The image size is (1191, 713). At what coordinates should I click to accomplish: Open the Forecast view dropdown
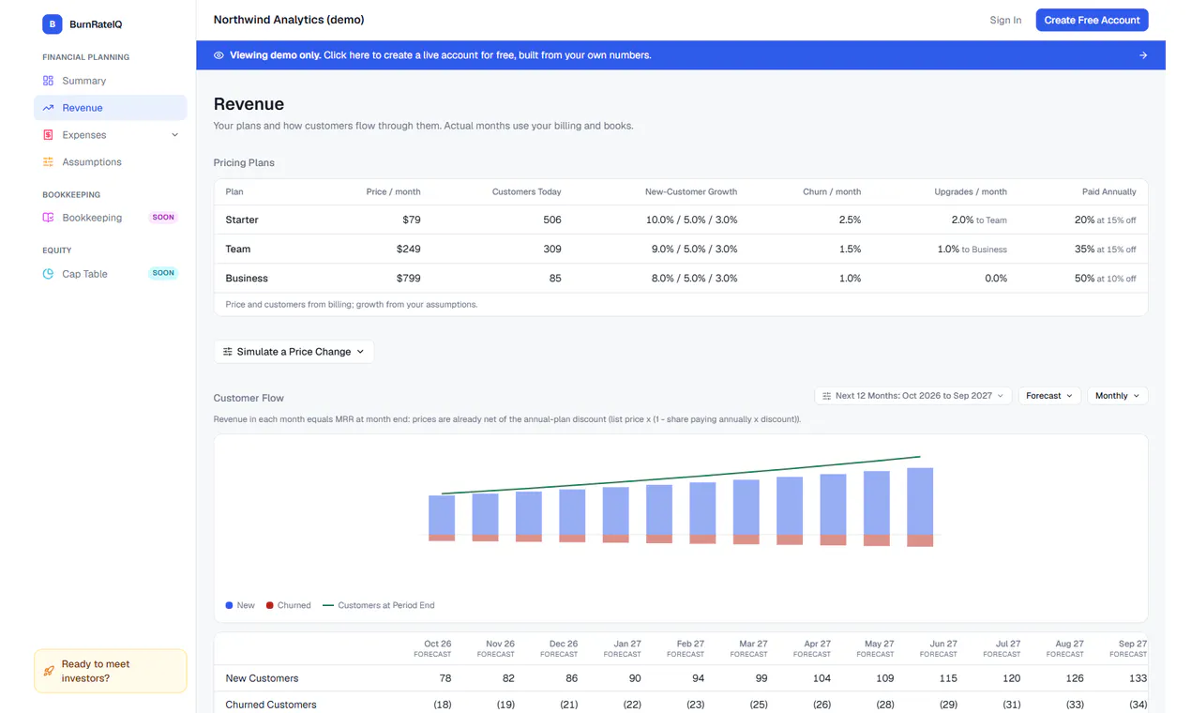tap(1049, 396)
